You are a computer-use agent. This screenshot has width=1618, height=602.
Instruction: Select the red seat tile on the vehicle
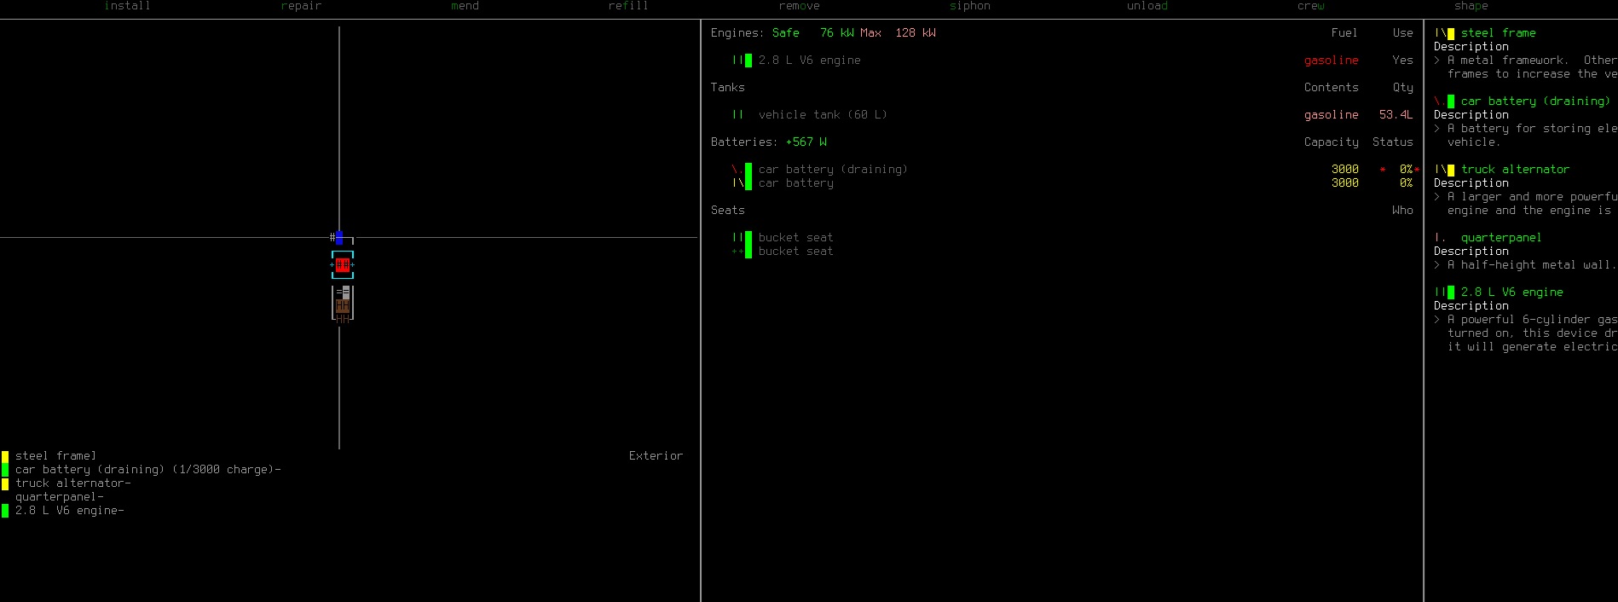[x=343, y=265]
